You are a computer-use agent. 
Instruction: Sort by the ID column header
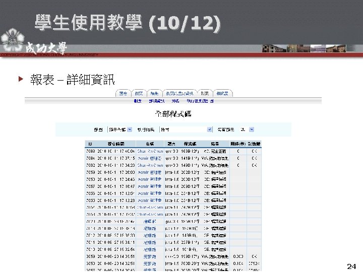pyautogui.click(x=90, y=144)
